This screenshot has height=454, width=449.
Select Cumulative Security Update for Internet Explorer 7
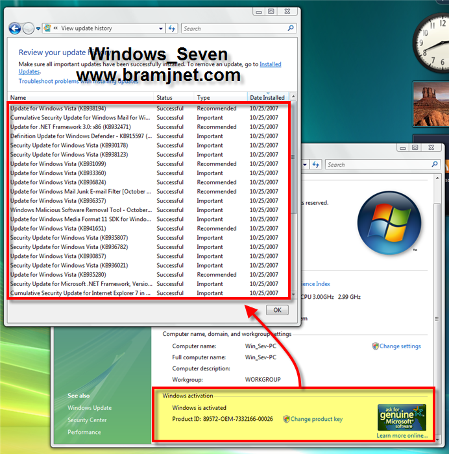click(149, 293)
